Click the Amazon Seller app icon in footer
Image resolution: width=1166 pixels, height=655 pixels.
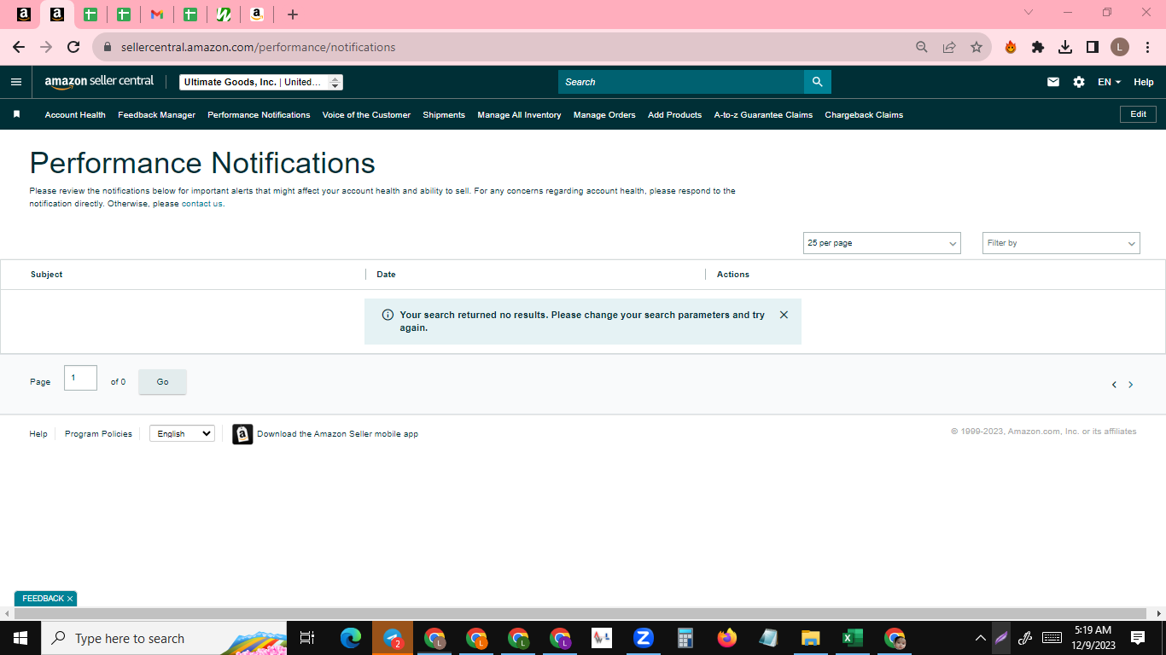point(242,434)
